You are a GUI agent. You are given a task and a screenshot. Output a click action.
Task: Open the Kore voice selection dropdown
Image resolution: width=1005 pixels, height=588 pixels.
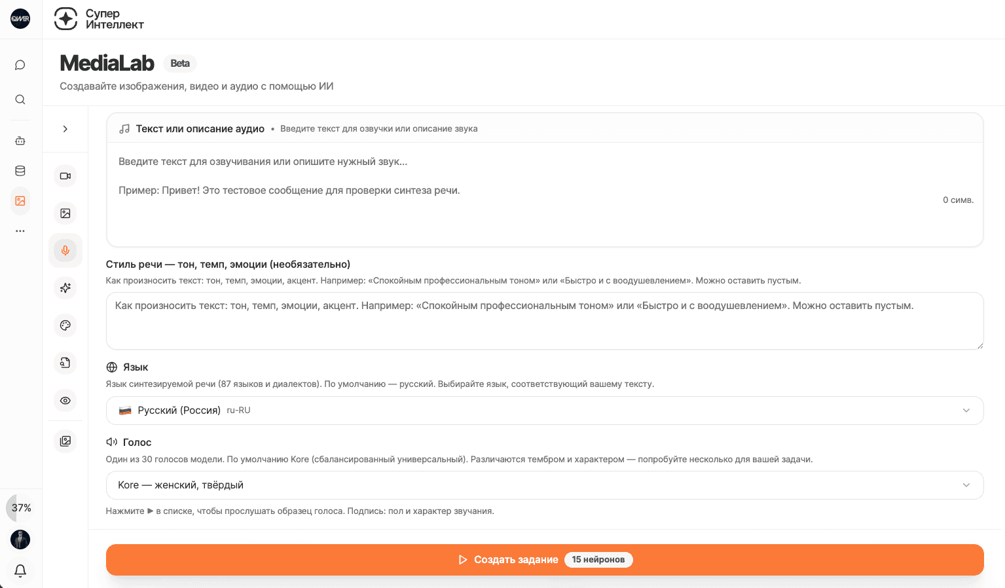(x=545, y=485)
